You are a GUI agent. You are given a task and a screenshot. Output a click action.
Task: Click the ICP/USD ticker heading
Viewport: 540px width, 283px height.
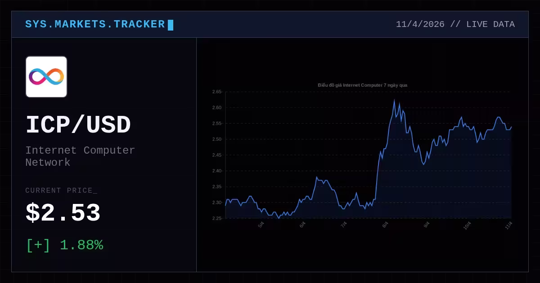click(x=78, y=125)
